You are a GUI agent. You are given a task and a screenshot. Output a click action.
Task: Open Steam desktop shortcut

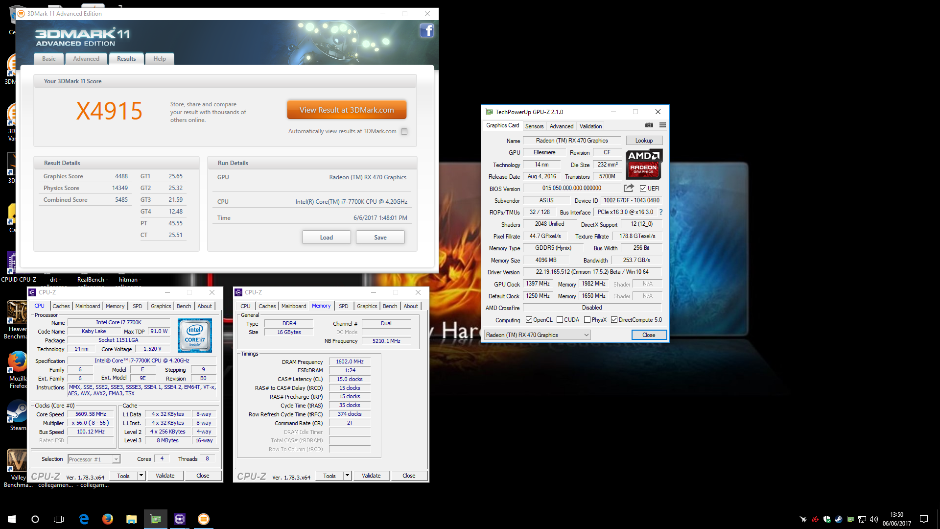pos(17,415)
